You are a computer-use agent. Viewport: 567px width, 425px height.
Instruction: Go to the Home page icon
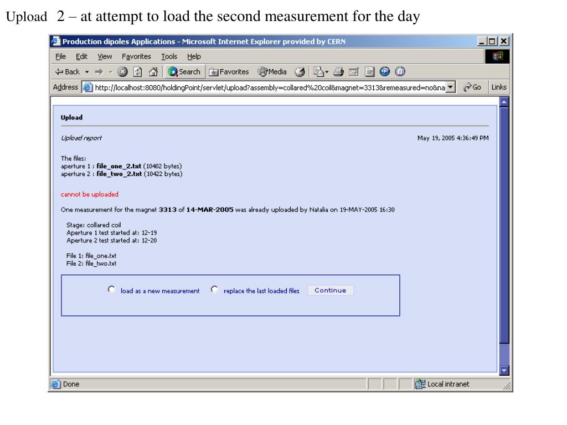point(153,72)
